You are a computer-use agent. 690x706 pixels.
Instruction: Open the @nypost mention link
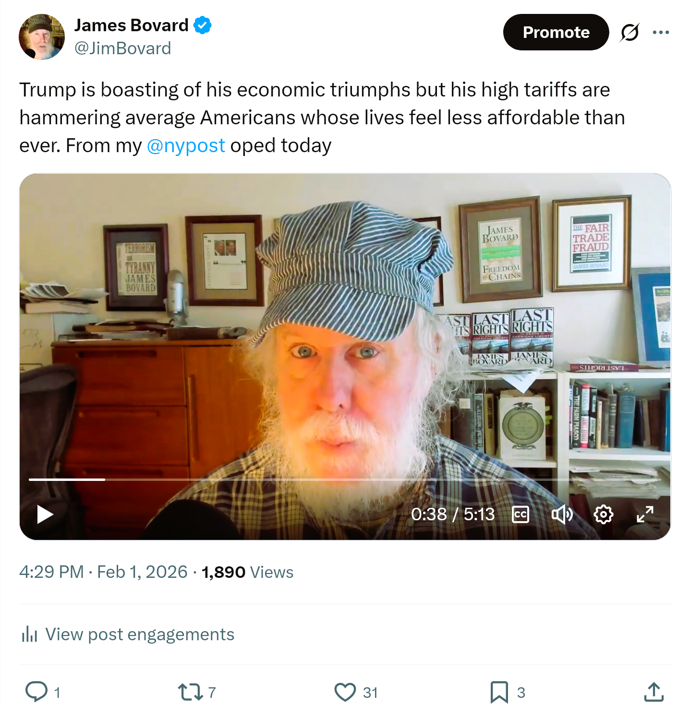tap(186, 145)
